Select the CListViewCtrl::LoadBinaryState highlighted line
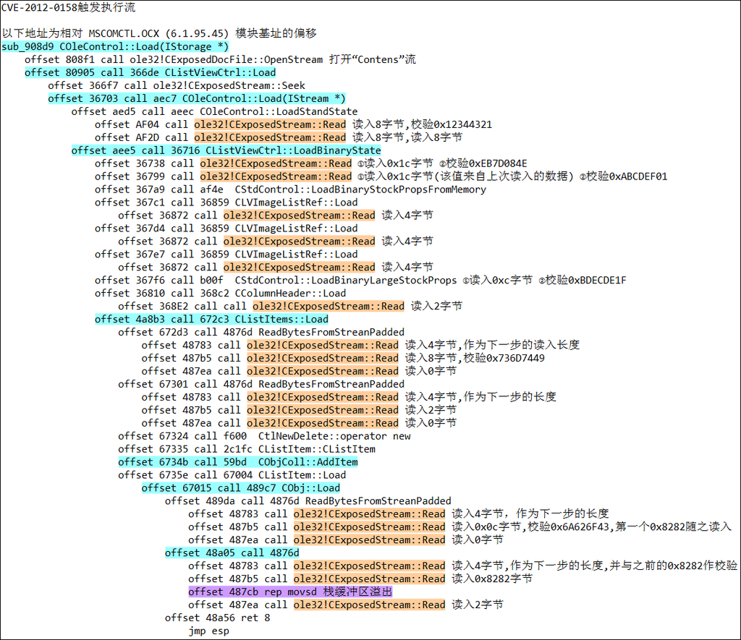The width and height of the screenshot is (741, 640). 226,150
